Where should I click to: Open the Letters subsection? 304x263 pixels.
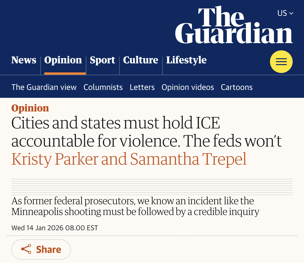click(142, 87)
